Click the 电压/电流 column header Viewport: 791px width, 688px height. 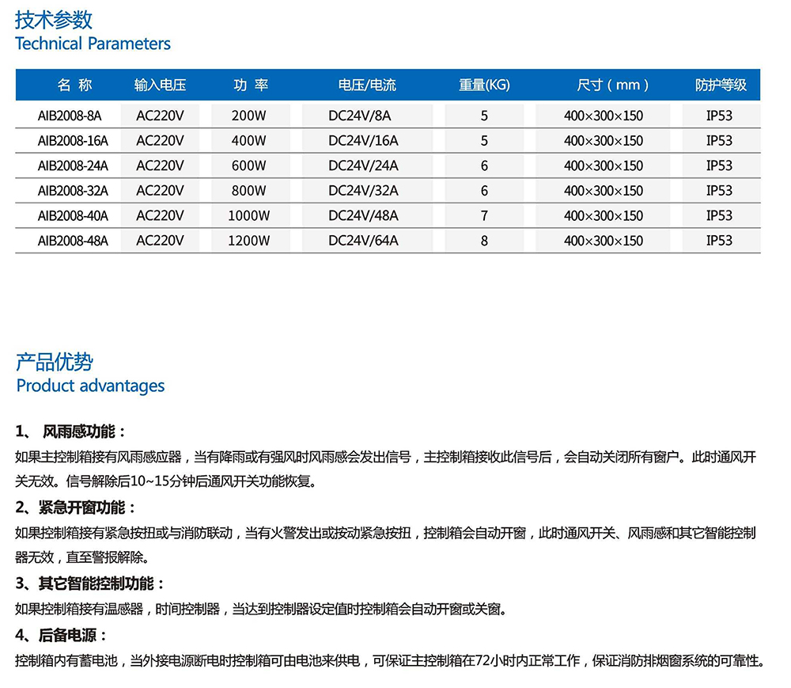[x=366, y=86]
